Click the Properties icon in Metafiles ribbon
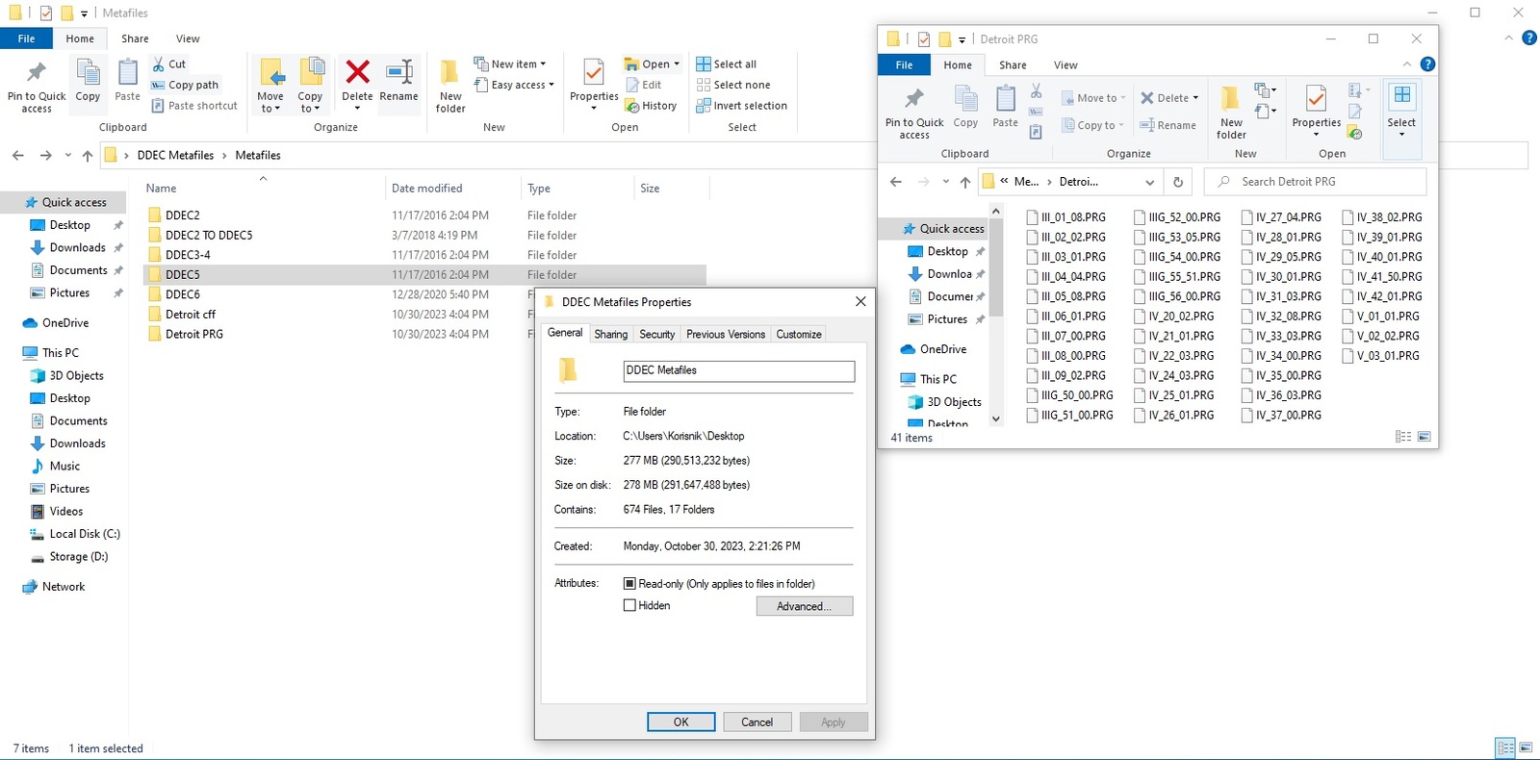Screen dimensions: 1540x760 (594, 72)
